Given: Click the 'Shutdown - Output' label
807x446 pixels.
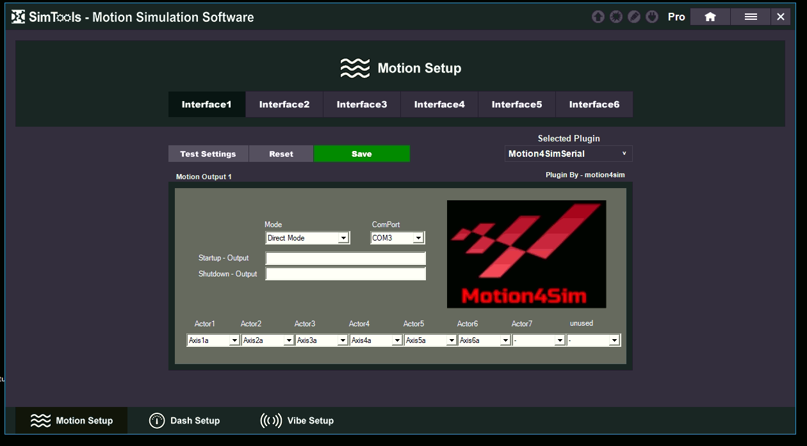Looking at the screenshot, I should click(x=228, y=274).
